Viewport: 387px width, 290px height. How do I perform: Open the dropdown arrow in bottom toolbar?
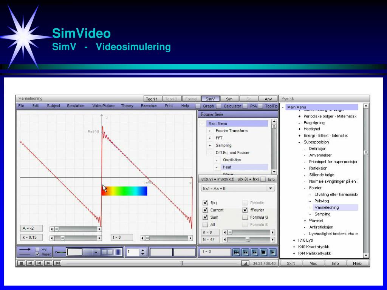click(96, 252)
